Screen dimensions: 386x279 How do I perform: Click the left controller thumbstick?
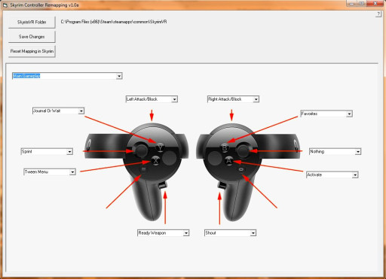(x=141, y=150)
